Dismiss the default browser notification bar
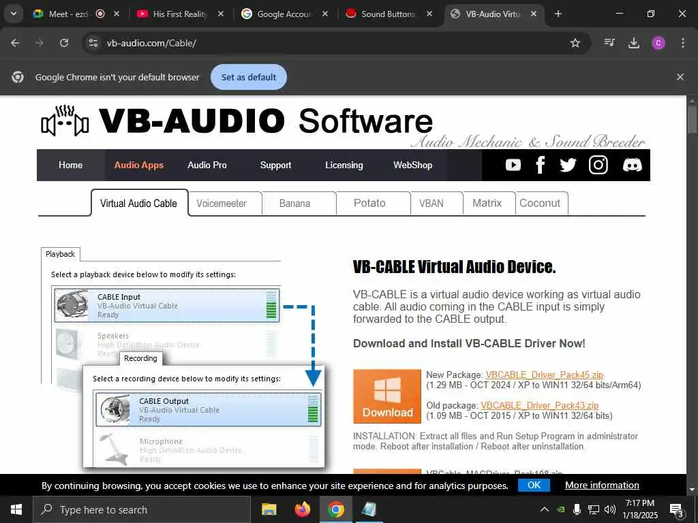This screenshot has height=523, width=698. click(680, 77)
